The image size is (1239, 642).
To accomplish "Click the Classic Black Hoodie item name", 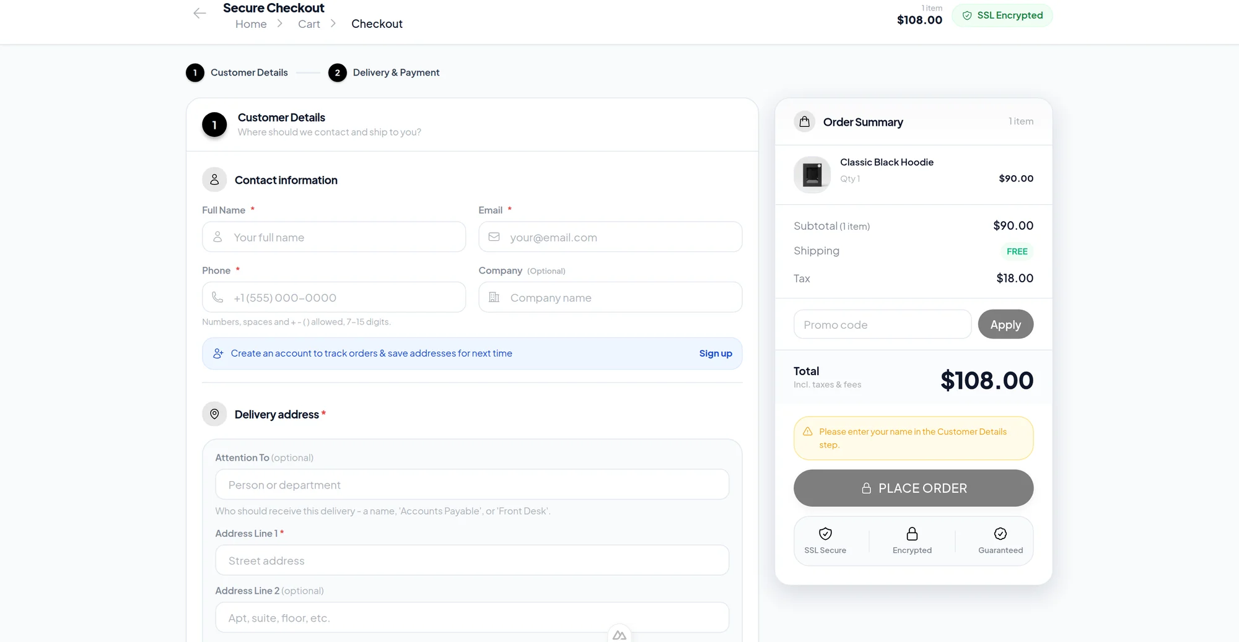I will tap(887, 162).
